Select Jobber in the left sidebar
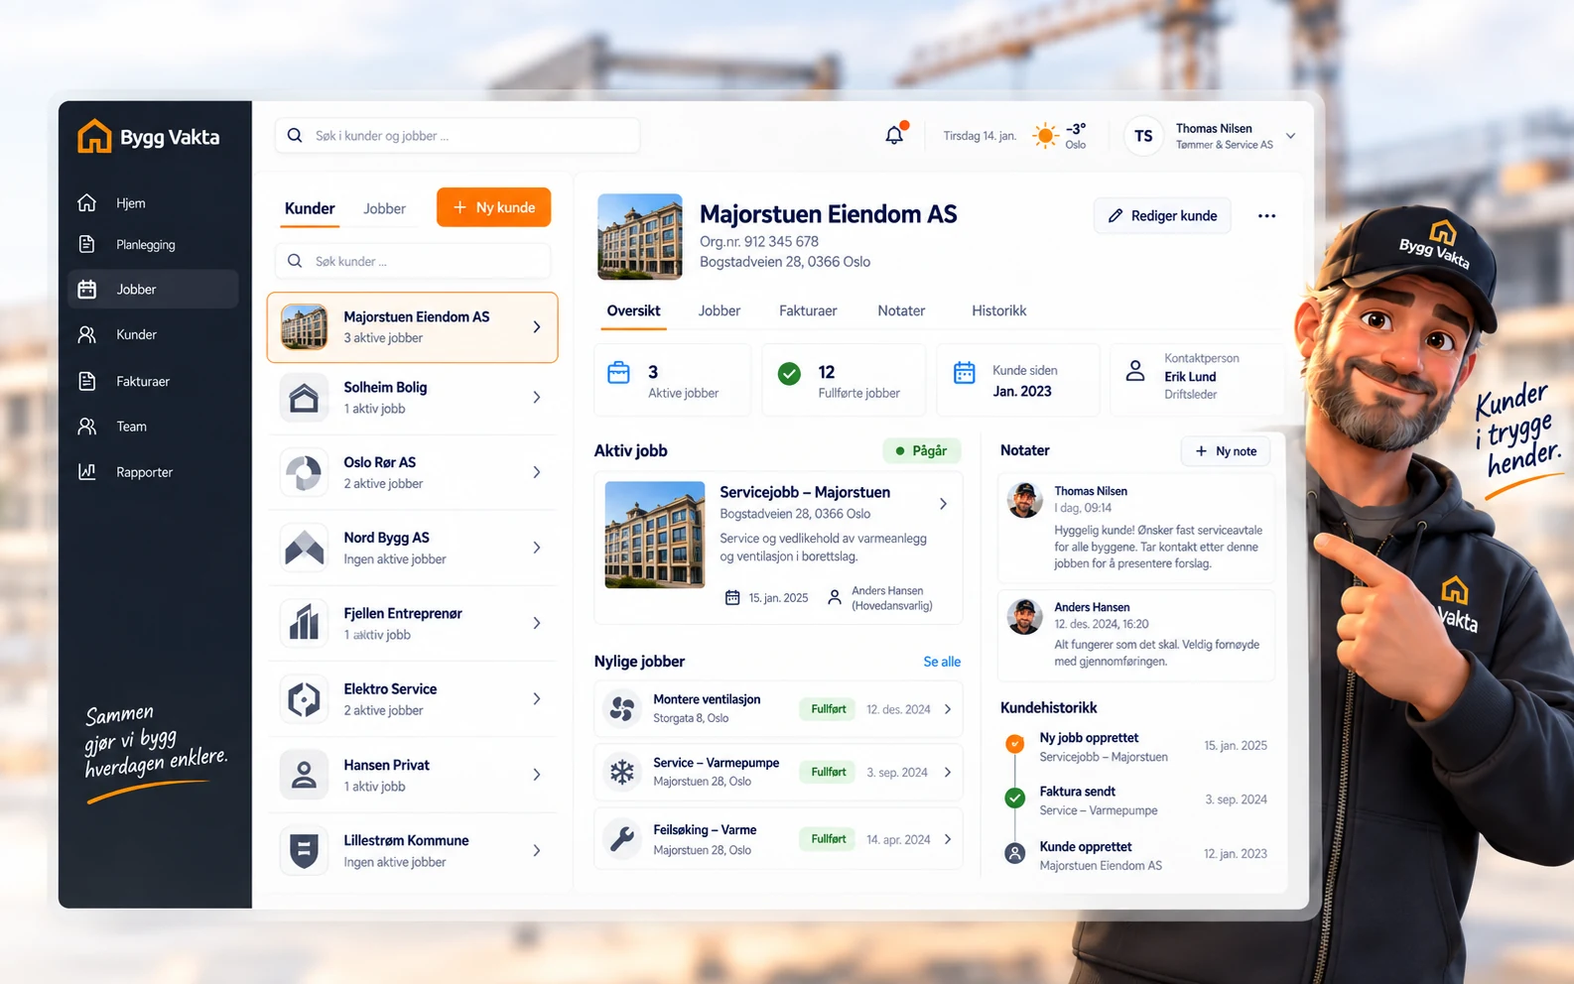 (153, 290)
